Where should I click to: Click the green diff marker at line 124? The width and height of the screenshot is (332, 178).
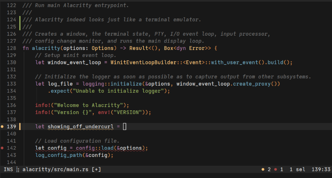(x=20, y=23)
